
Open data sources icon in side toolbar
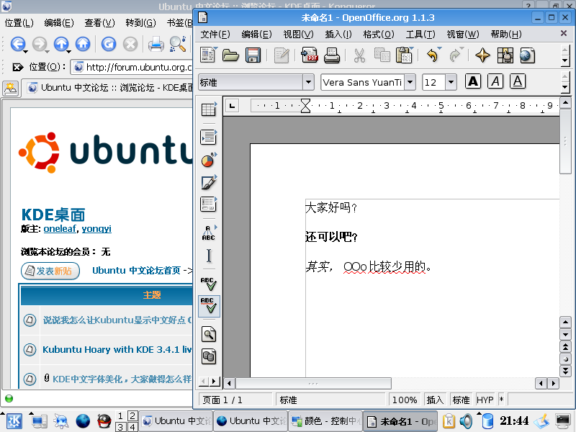209,356
